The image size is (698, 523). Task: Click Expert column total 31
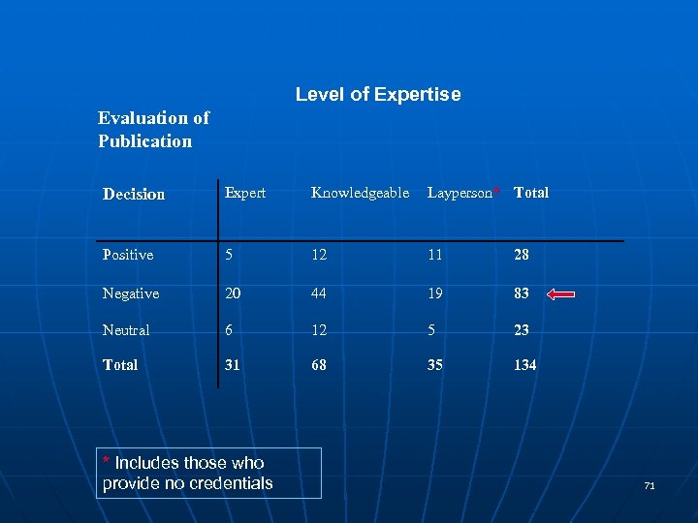point(233,365)
